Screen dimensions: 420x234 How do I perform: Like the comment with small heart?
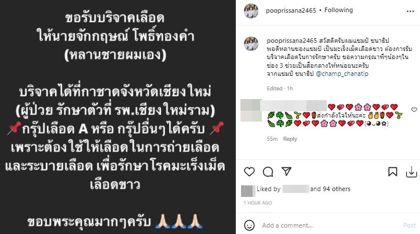[x=414, y=109]
